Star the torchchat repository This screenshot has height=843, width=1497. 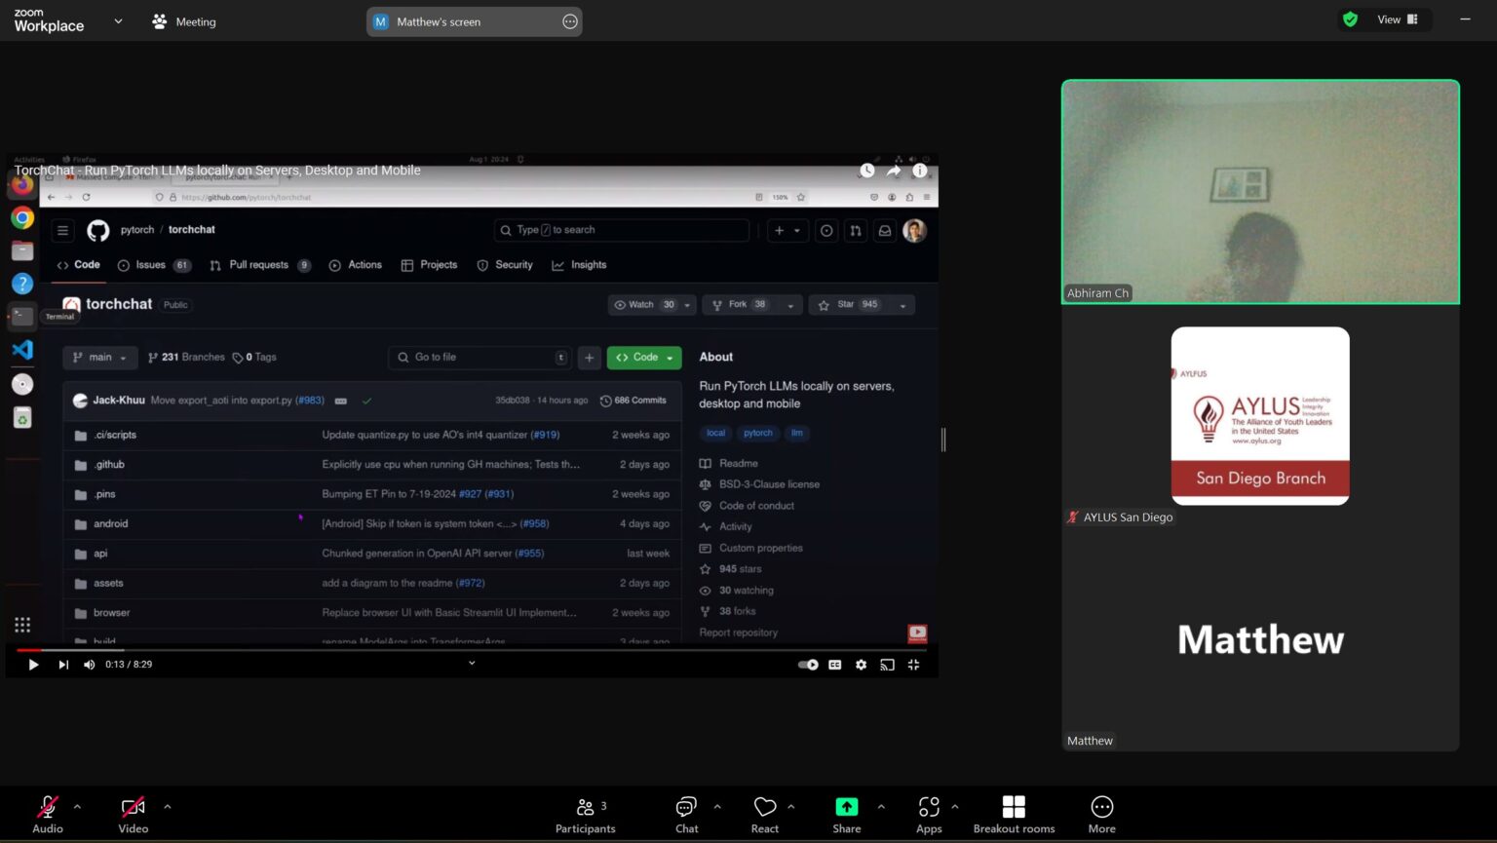(848, 305)
